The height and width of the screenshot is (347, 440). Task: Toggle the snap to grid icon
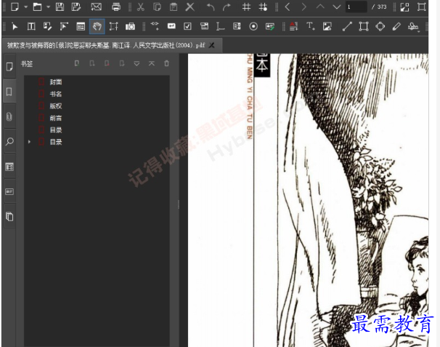[x=263, y=7]
